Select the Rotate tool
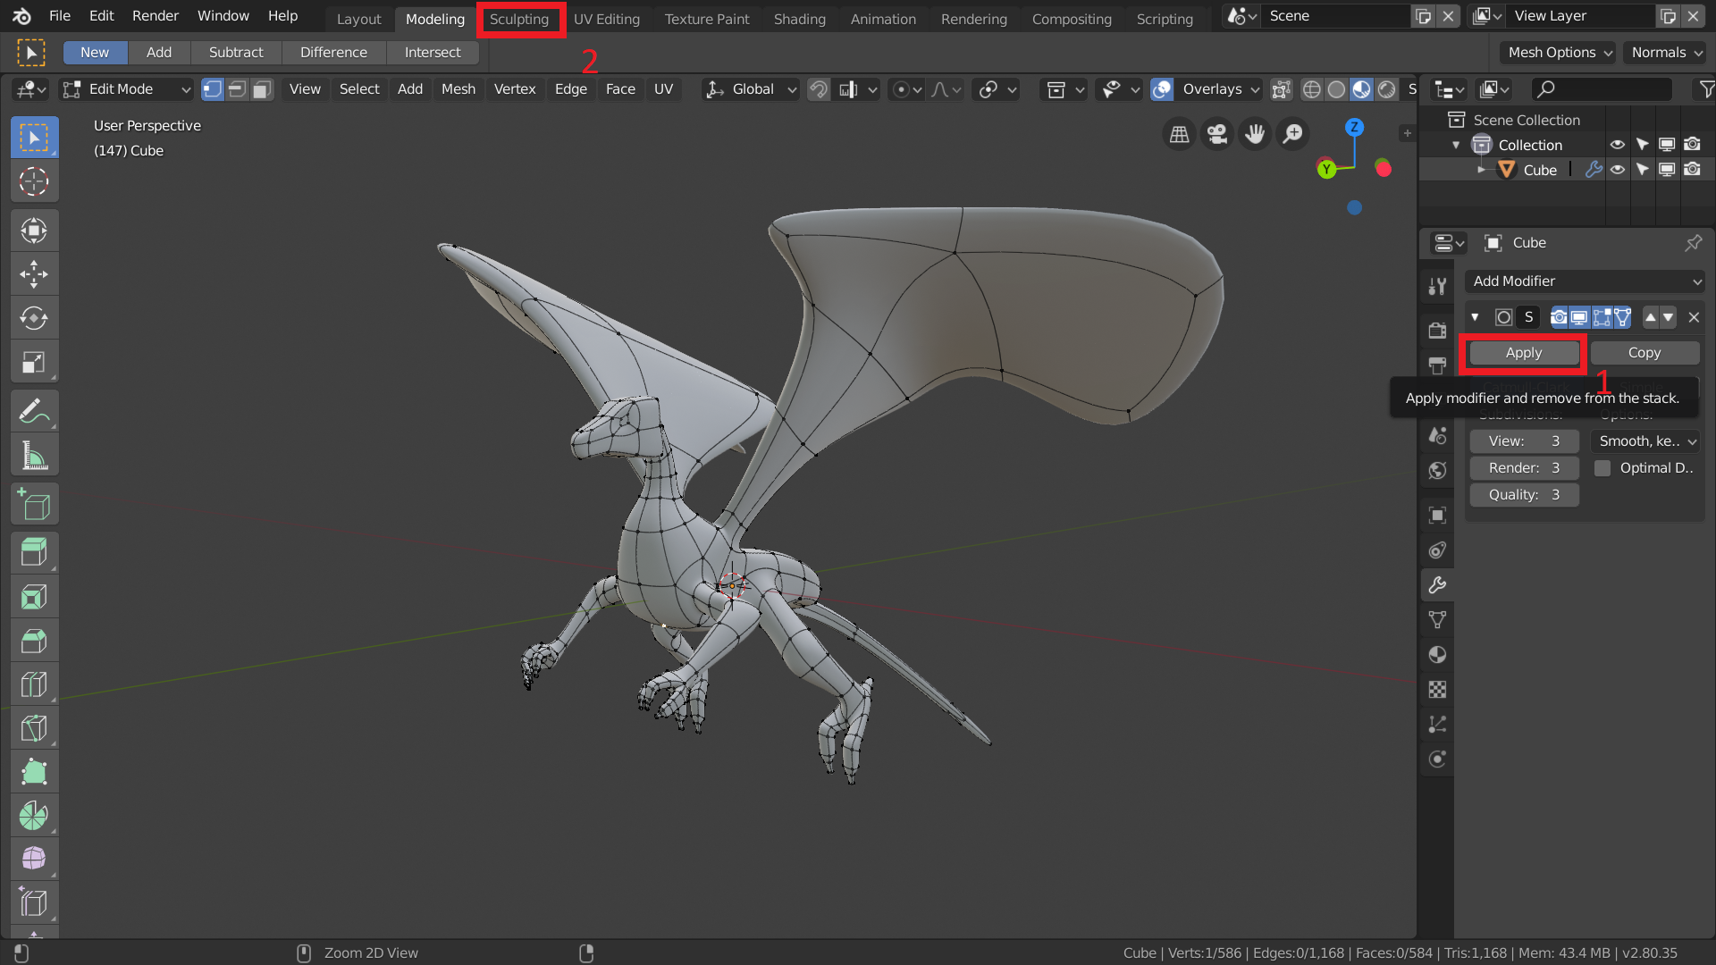1716x965 pixels. (x=34, y=318)
